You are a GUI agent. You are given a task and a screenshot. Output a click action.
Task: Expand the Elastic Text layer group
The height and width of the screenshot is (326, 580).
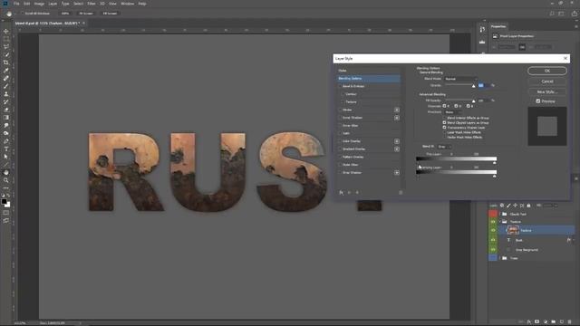point(499,214)
